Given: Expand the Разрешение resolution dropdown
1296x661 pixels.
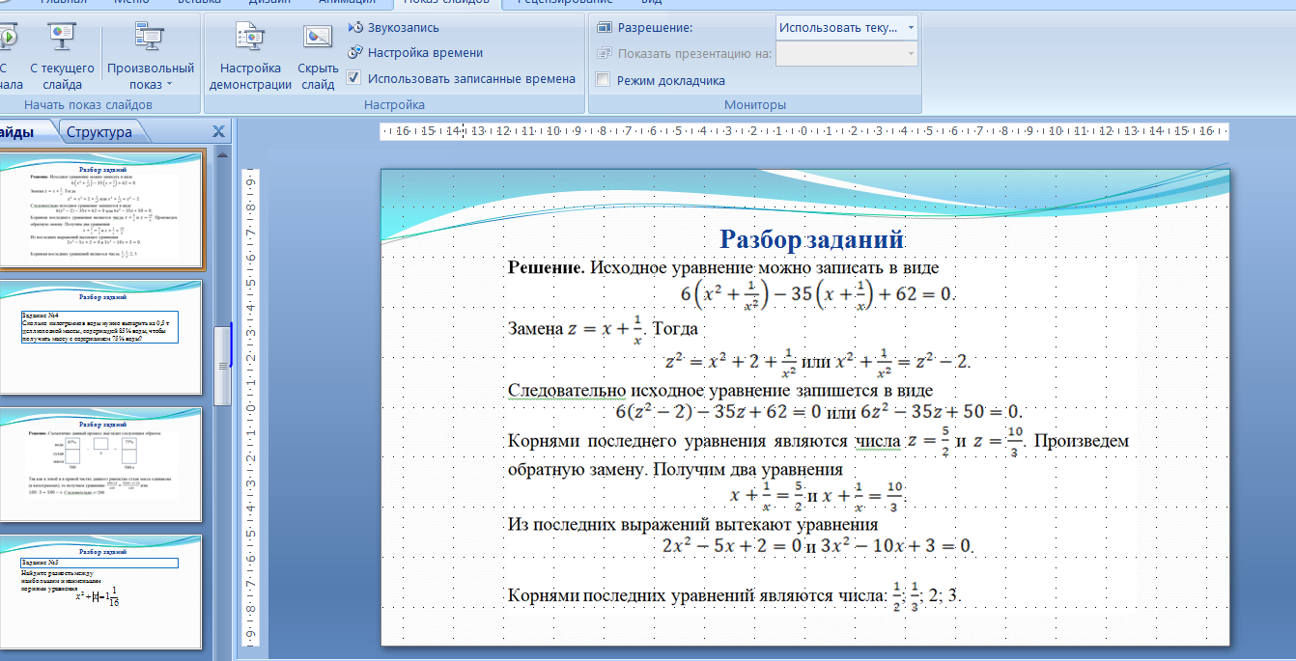Looking at the screenshot, I should click(911, 28).
